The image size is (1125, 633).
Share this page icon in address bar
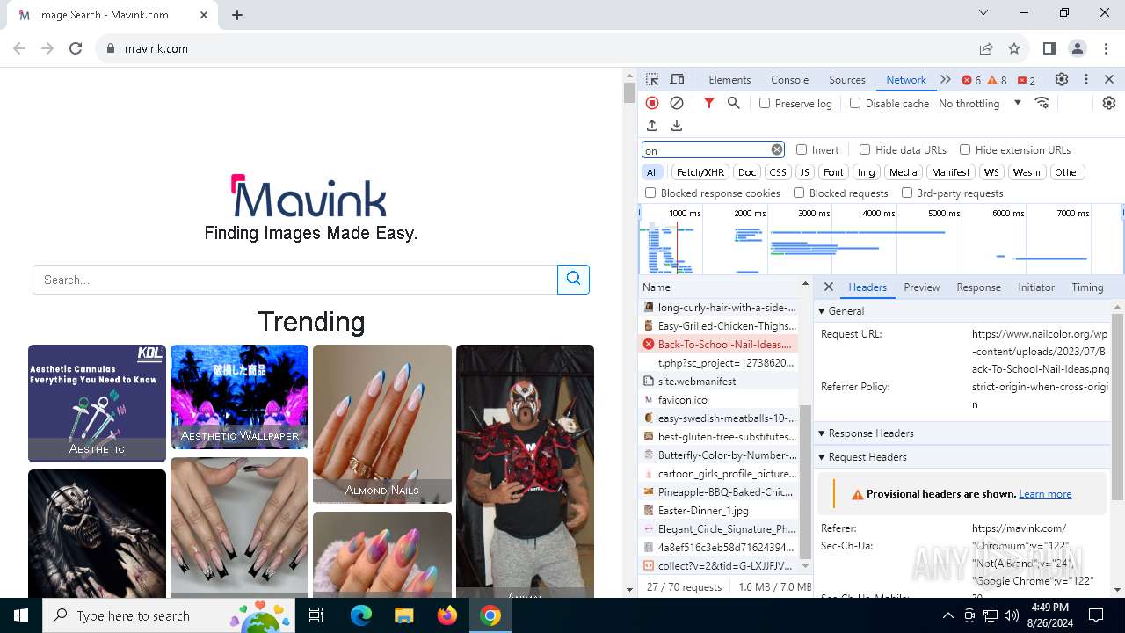[x=986, y=48]
